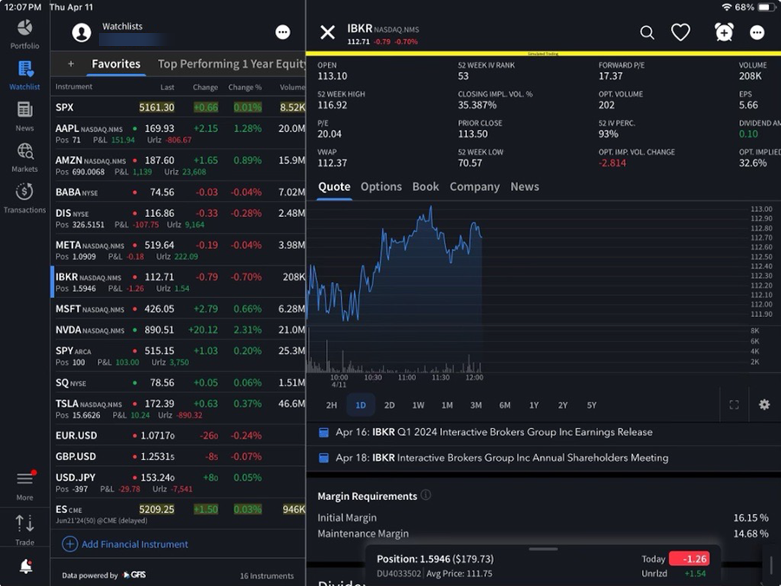Set a price alert with alarm icon
781x586 pixels.
coord(724,33)
